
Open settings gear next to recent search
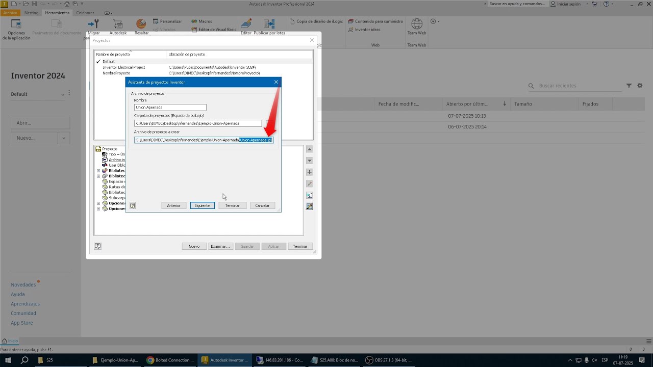640,86
